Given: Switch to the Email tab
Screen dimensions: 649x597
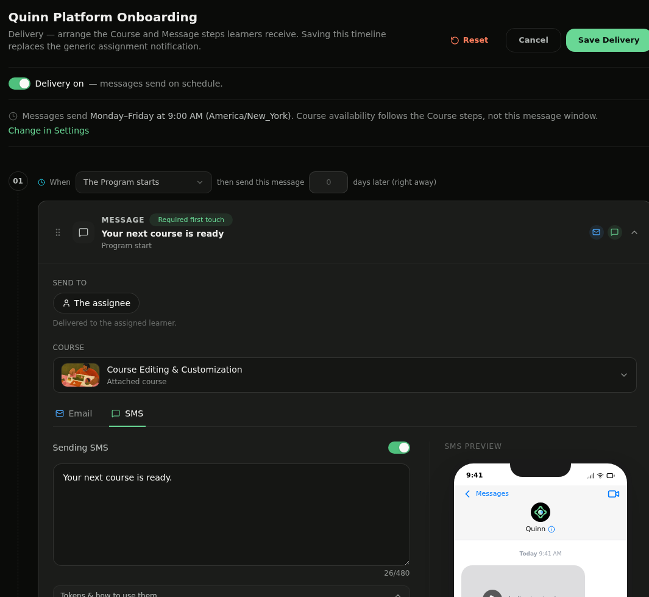Looking at the screenshot, I should tap(74, 413).
